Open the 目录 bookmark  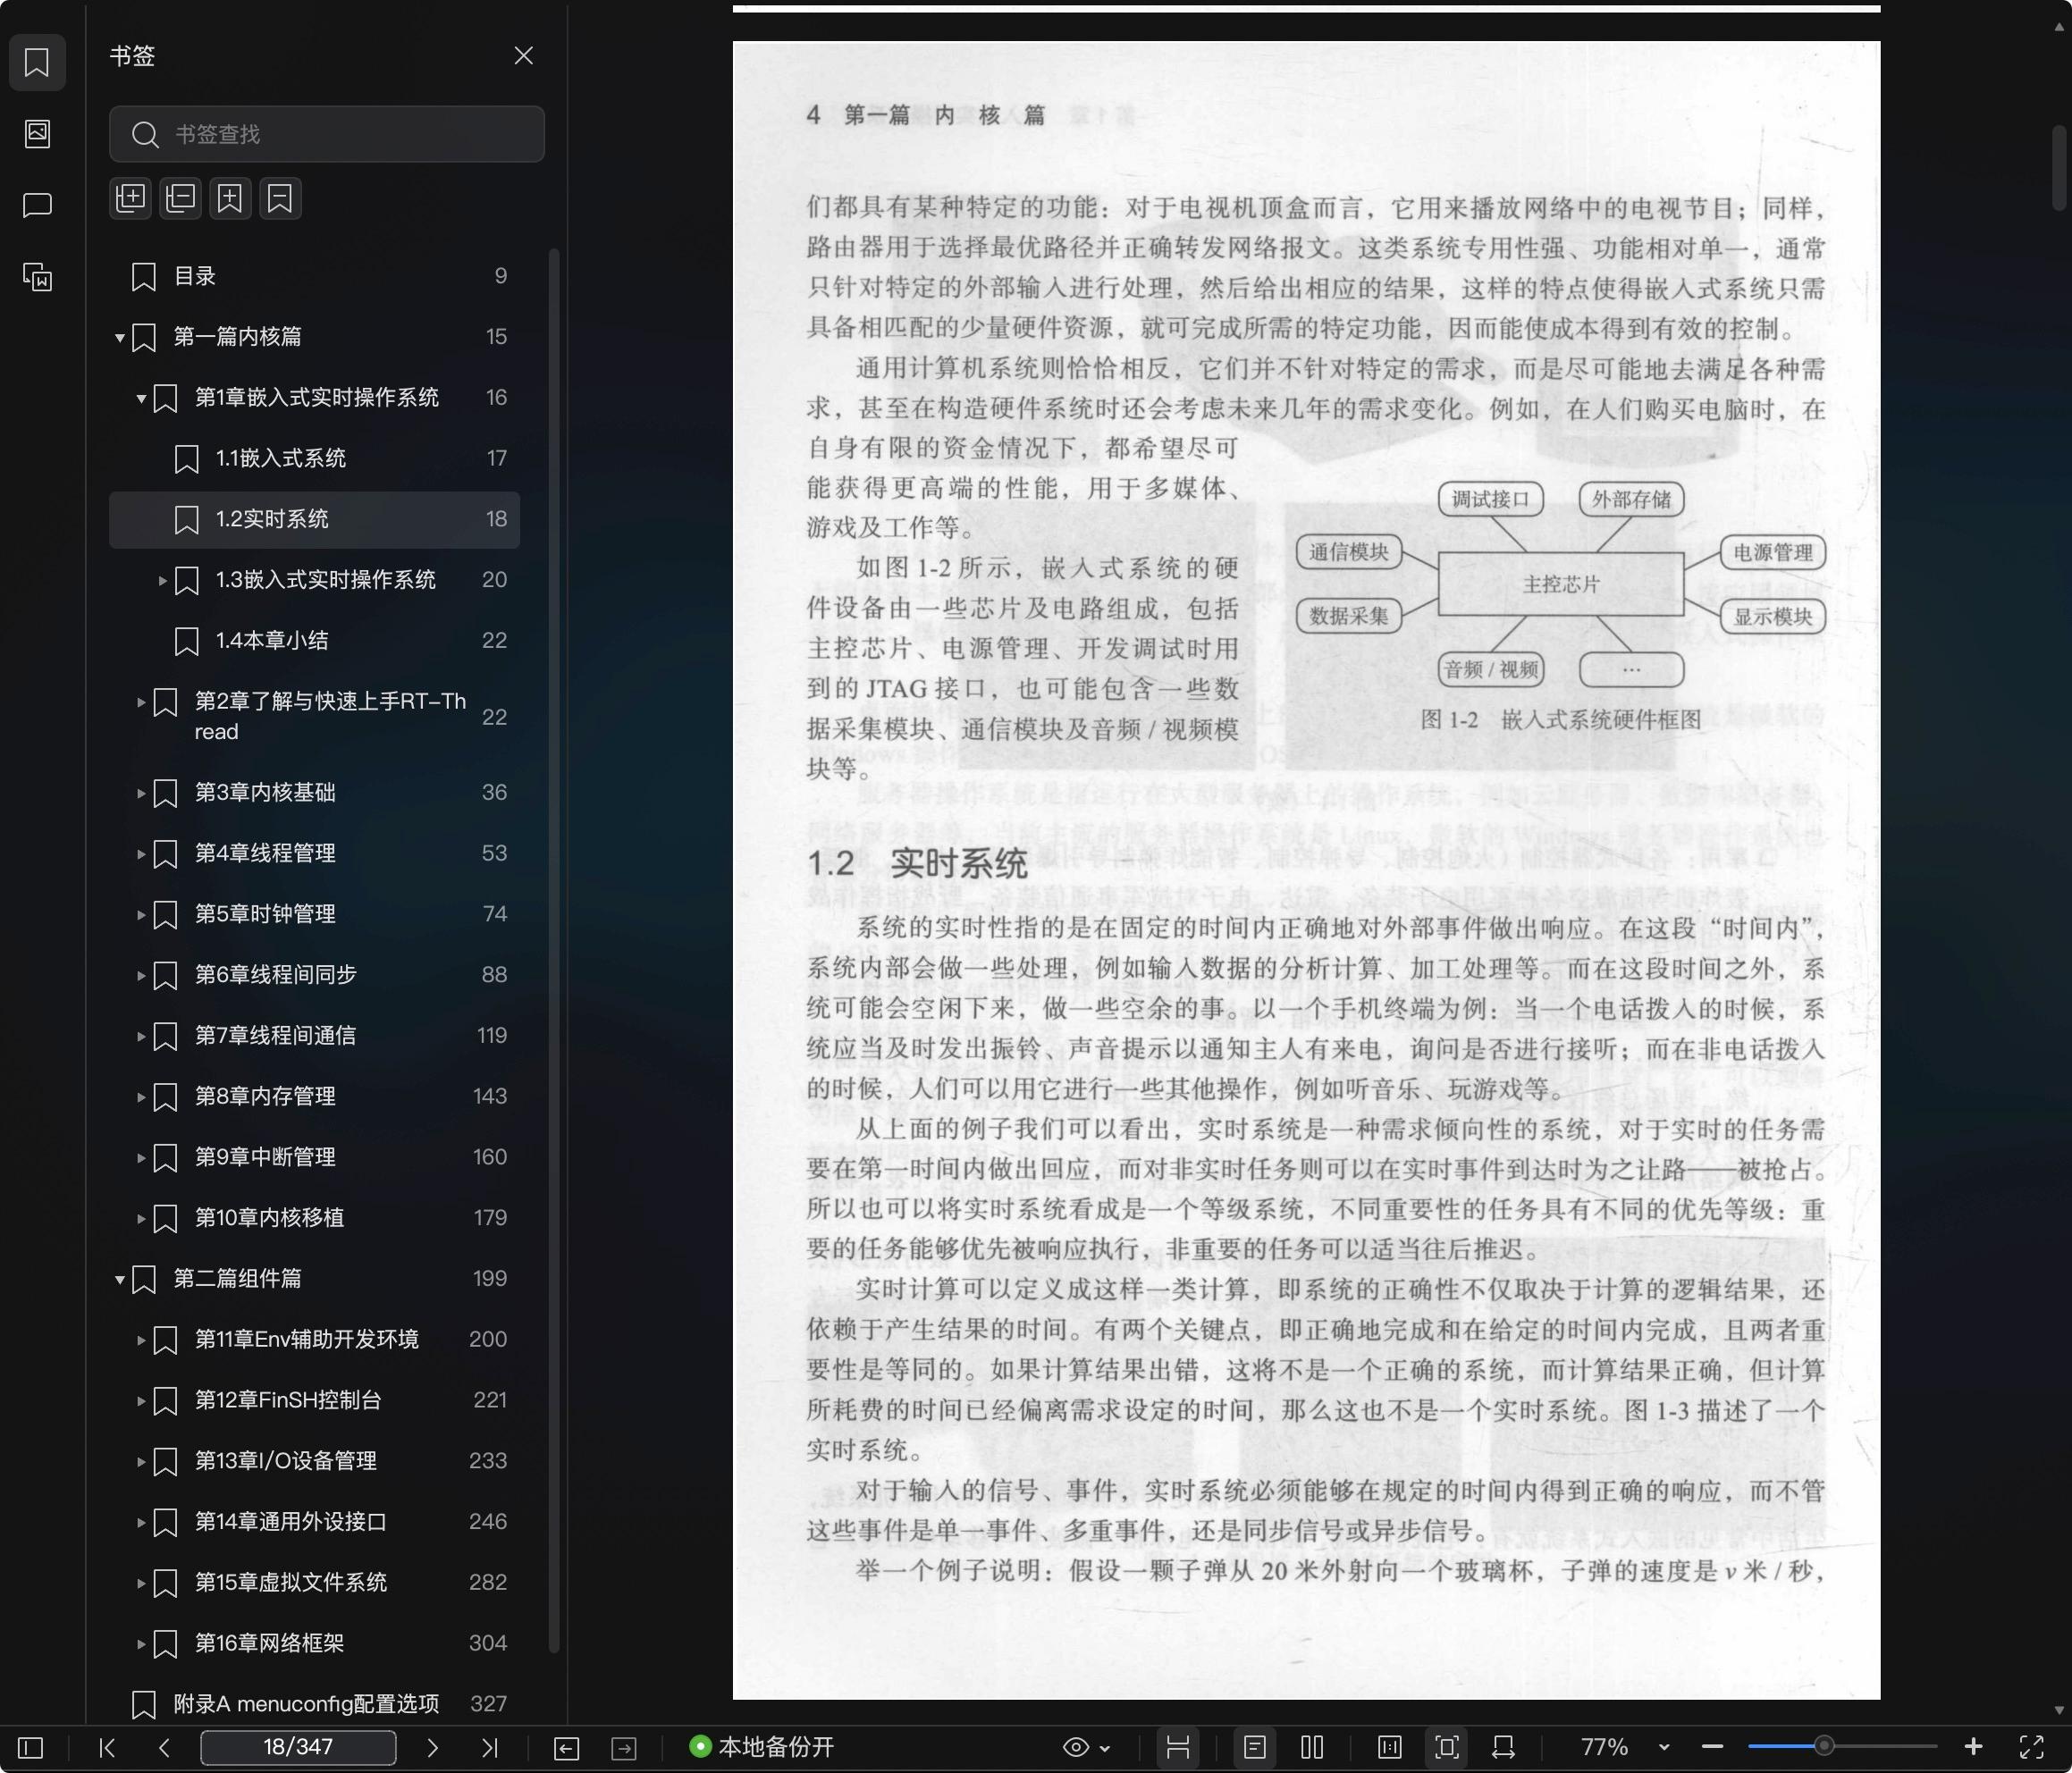tap(314, 276)
